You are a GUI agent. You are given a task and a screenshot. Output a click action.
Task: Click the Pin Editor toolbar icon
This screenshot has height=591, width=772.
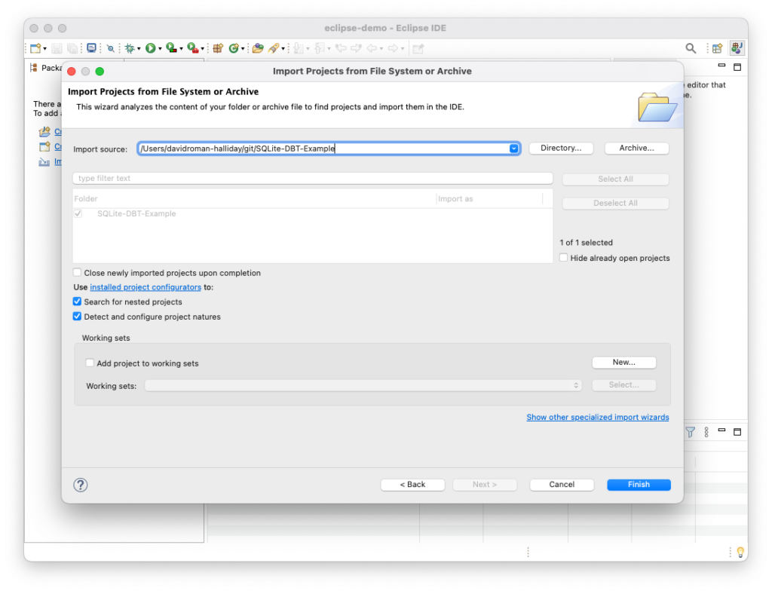click(418, 48)
